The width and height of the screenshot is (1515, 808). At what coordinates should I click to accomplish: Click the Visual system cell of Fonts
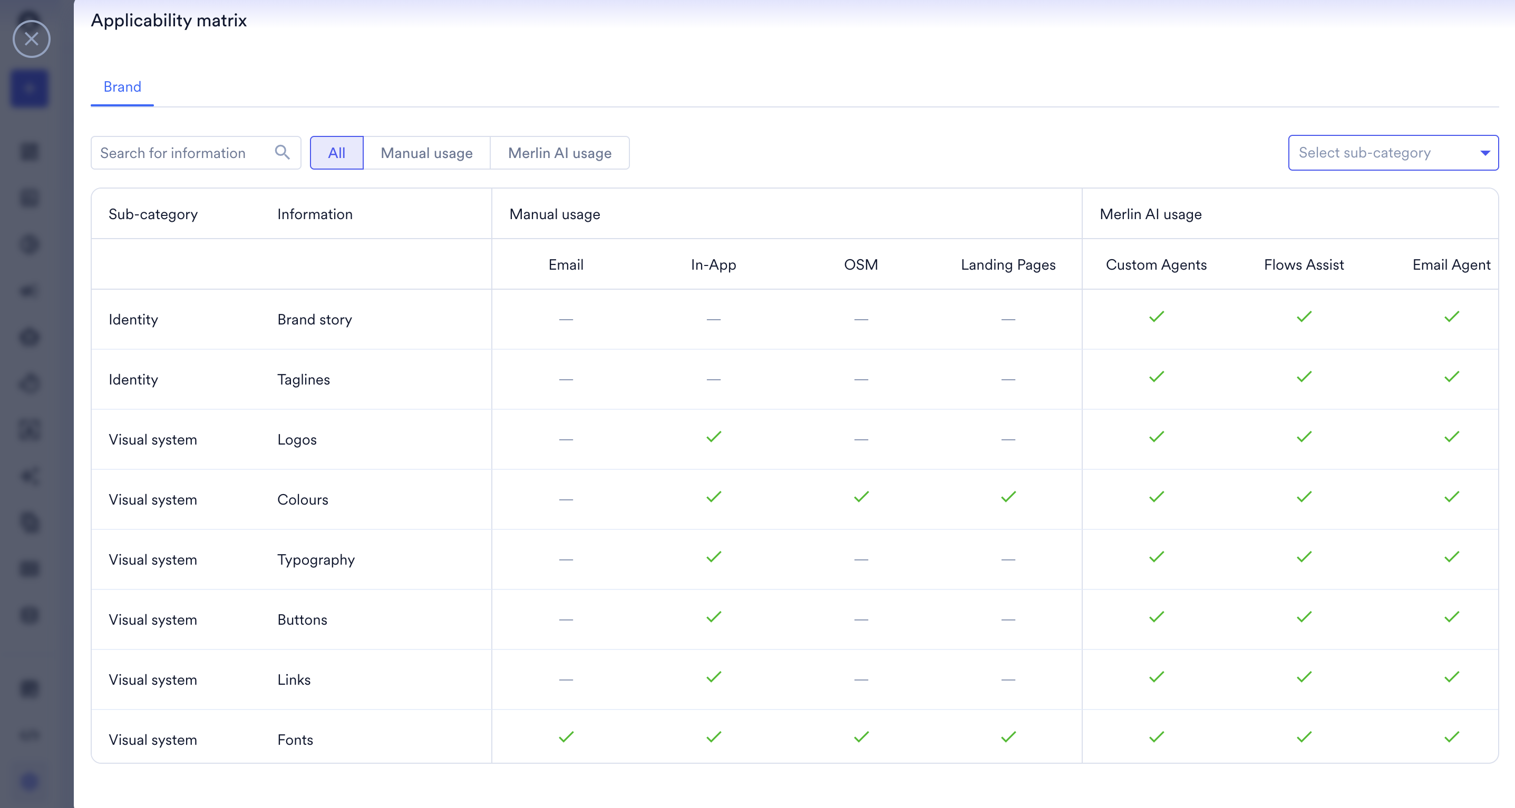[153, 740]
